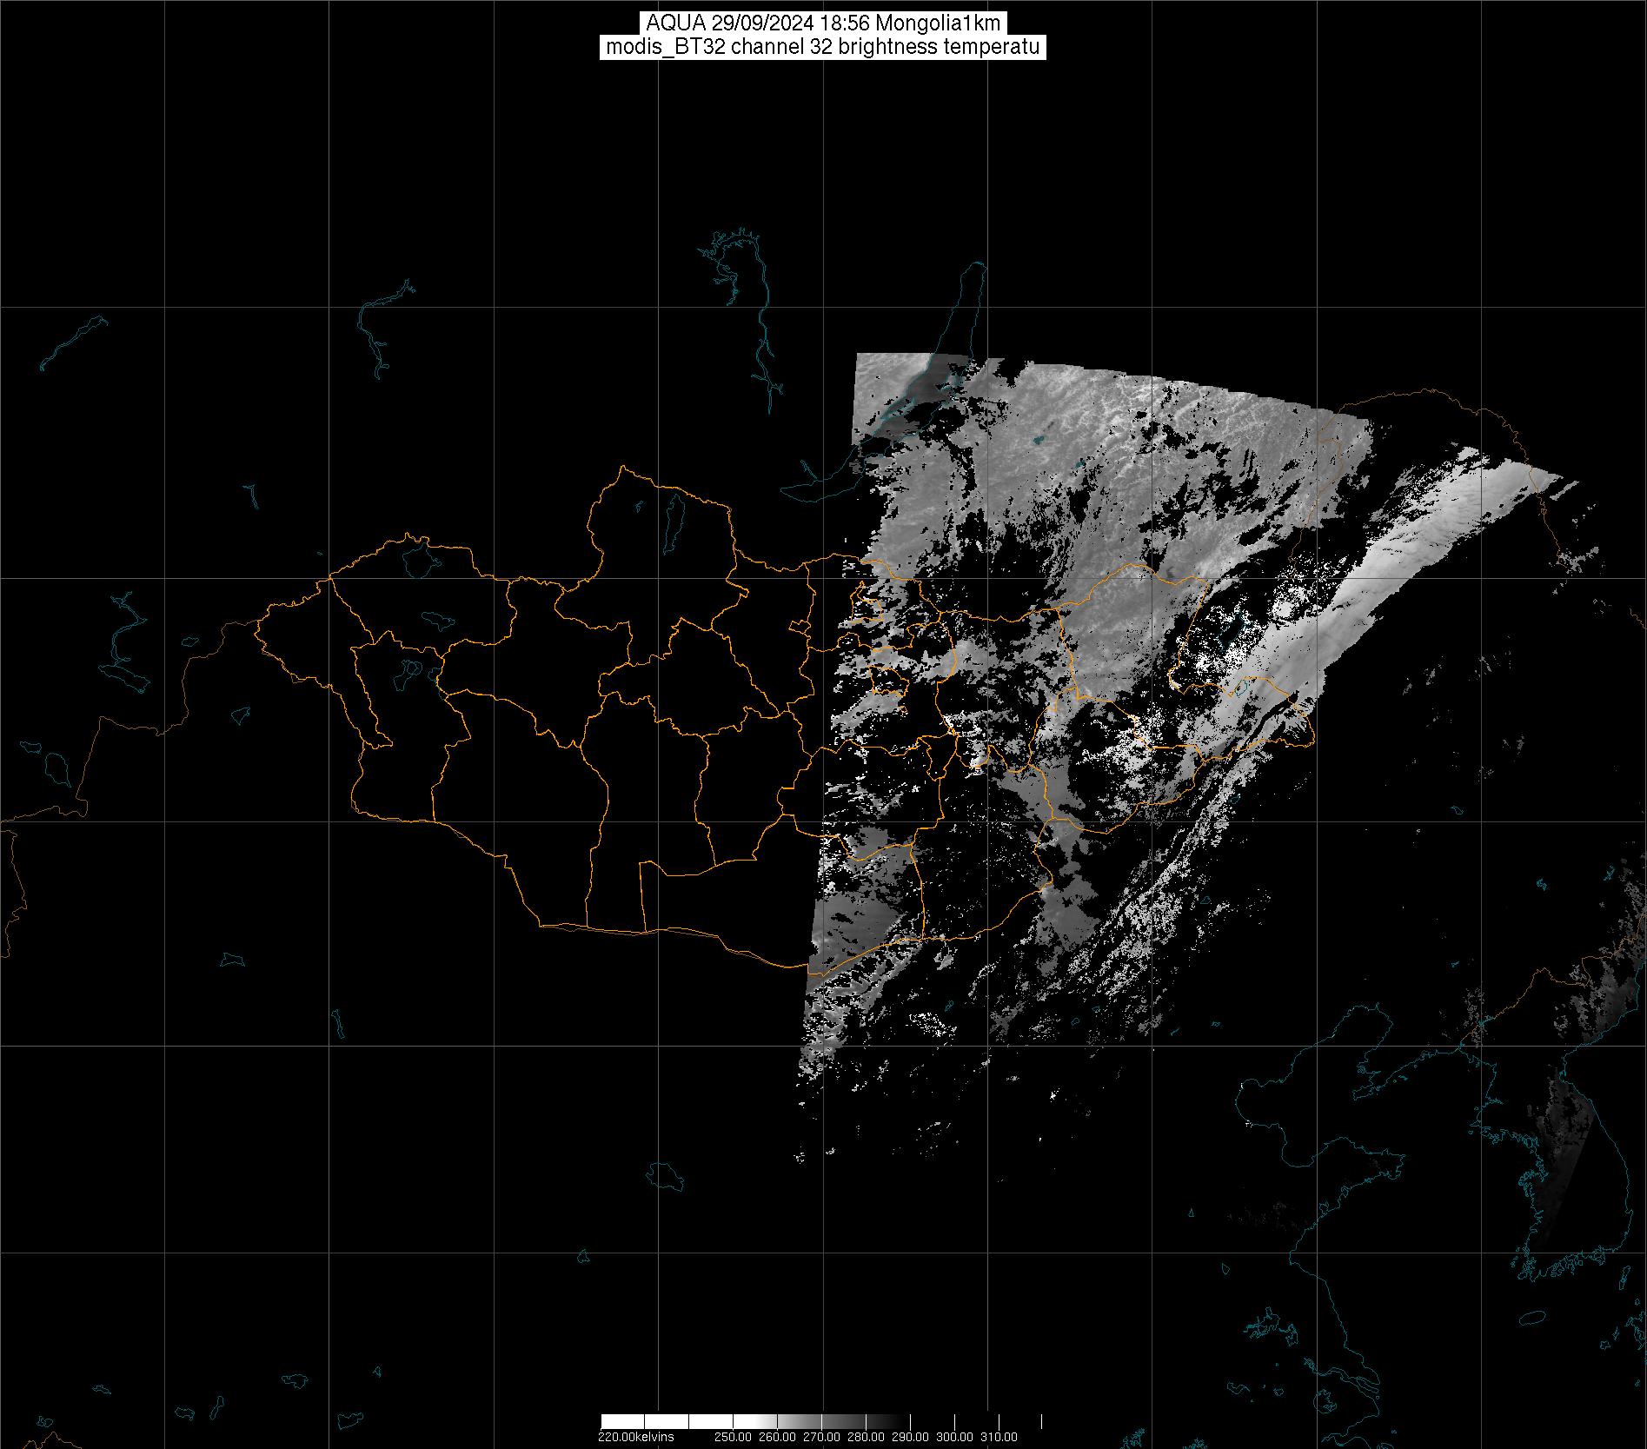Click the '220.00kelvins' colorbar label
Image resolution: width=1647 pixels, height=1449 pixels.
(x=635, y=1437)
